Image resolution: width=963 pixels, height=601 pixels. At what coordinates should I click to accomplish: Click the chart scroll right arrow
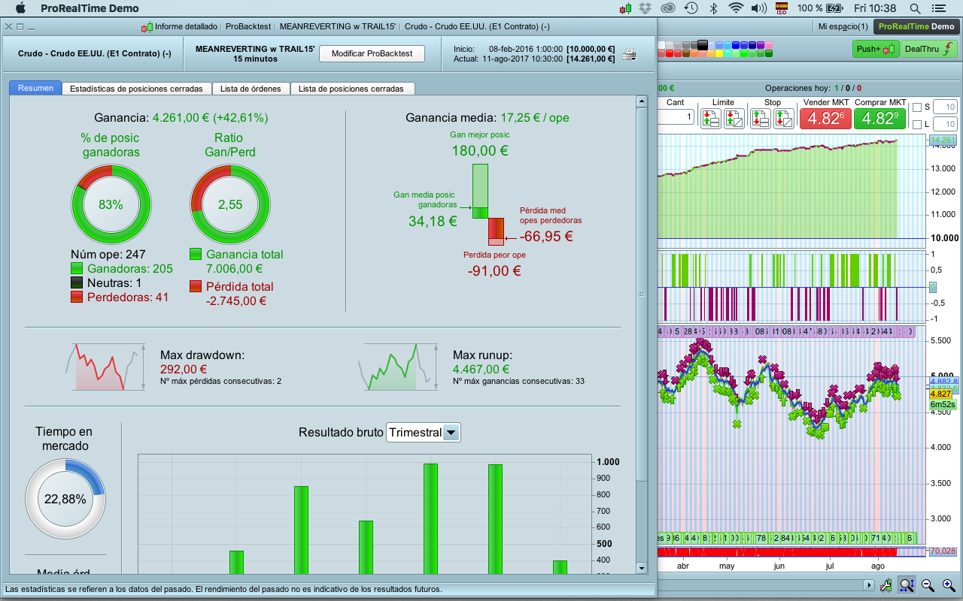tap(870, 585)
